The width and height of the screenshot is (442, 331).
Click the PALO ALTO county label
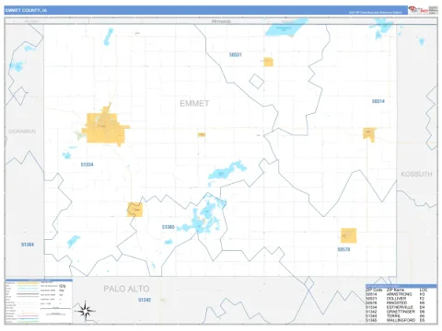[x=126, y=289]
